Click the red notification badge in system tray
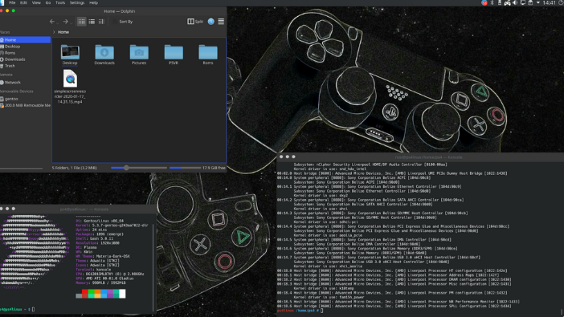This screenshot has width=564, height=317. [484, 3]
